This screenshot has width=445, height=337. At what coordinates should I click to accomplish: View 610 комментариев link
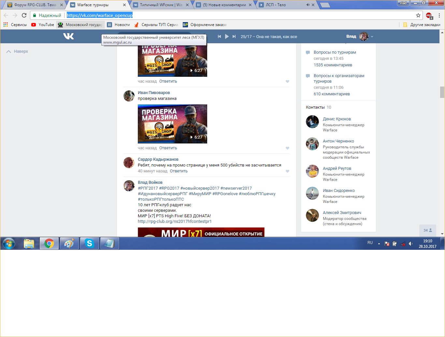(332, 94)
